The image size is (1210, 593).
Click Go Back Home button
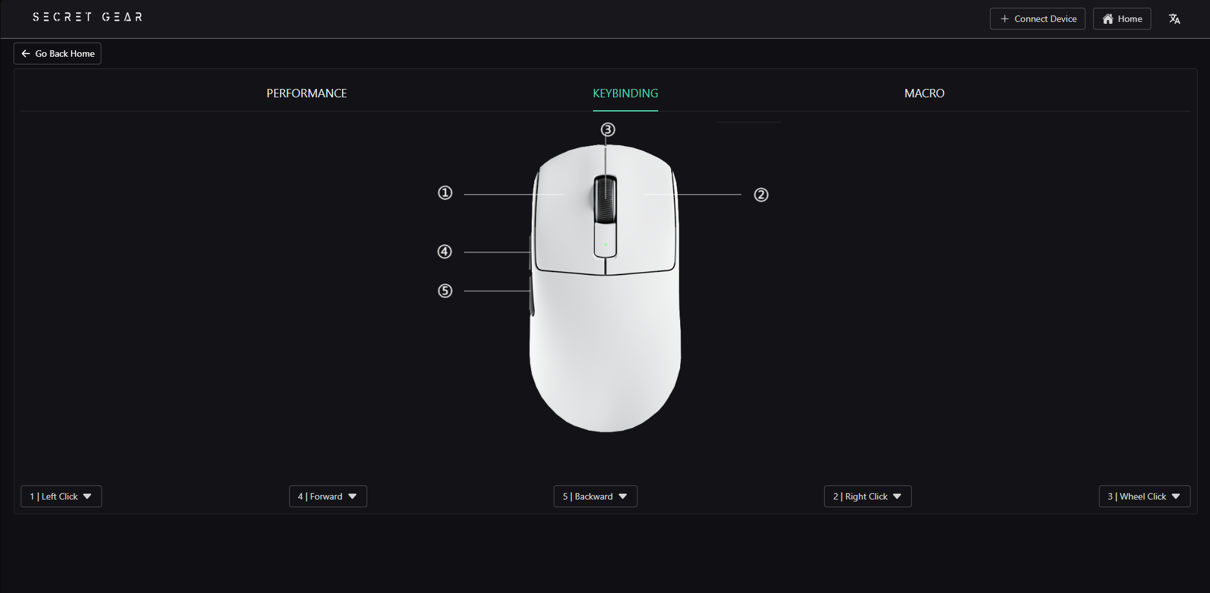[57, 53]
